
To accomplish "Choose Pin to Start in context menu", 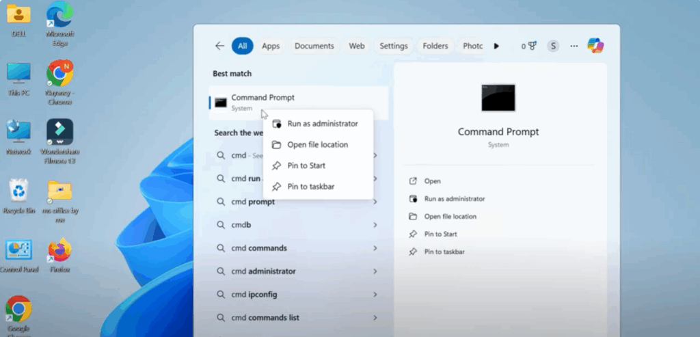I will point(318,165).
